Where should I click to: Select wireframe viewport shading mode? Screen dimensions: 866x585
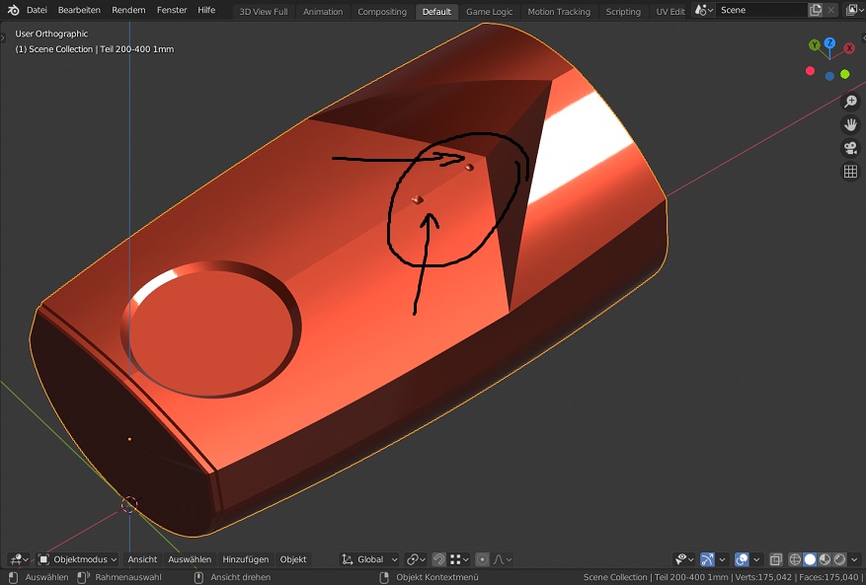pyautogui.click(x=795, y=559)
